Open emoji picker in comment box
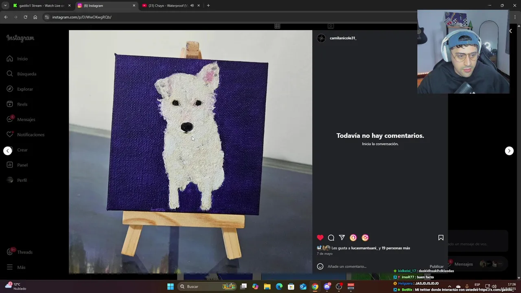The height and width of the screenshot is (293, 521). tap(320, 267)
